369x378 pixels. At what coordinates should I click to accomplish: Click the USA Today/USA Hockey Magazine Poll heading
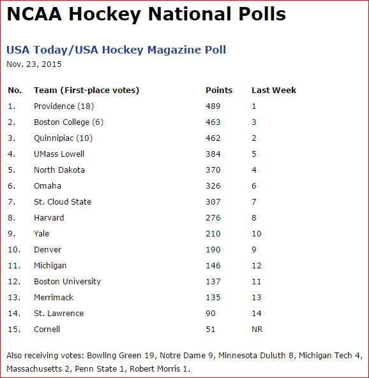(116, 50)
